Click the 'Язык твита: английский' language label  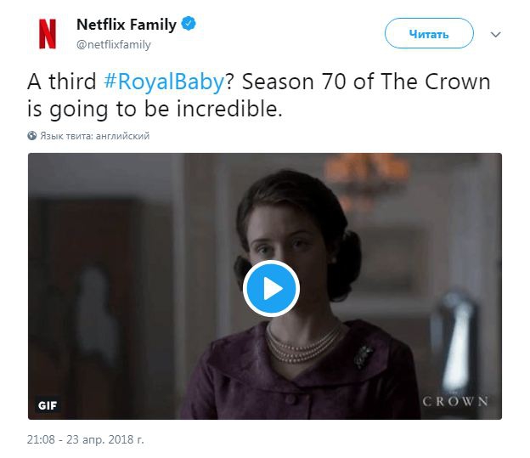95,135
